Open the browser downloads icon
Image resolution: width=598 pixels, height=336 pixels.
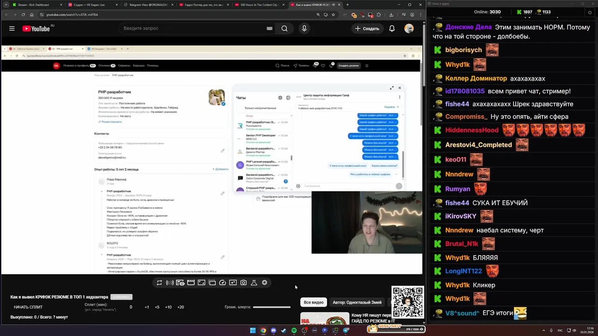tap(391, 14)
